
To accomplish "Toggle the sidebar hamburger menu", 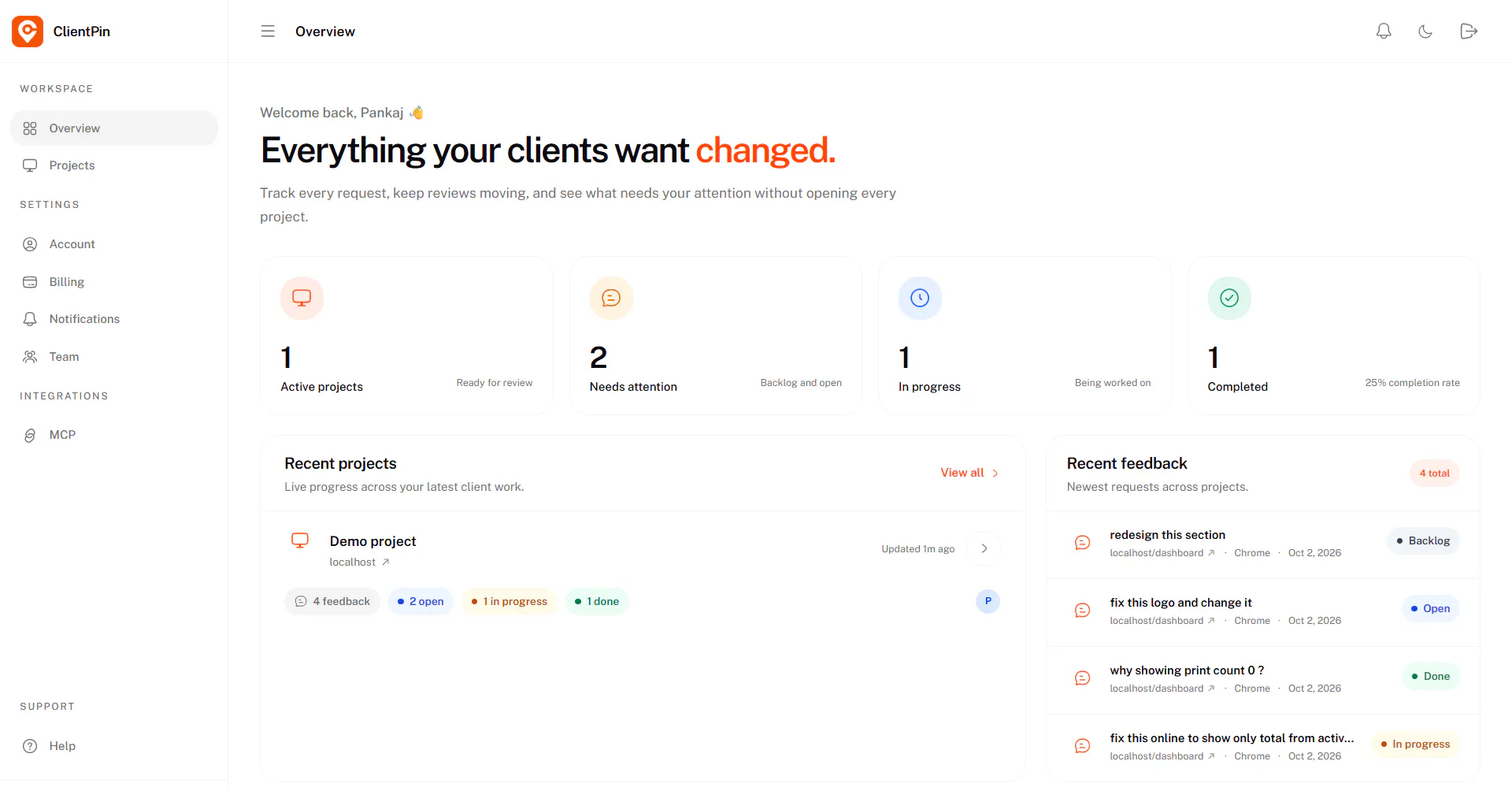I will pos(268,32).
